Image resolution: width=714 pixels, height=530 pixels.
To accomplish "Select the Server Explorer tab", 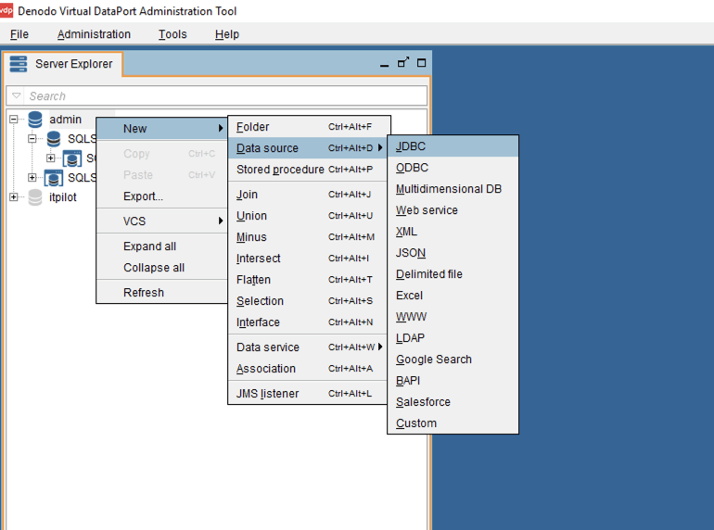I will (62, 64).
